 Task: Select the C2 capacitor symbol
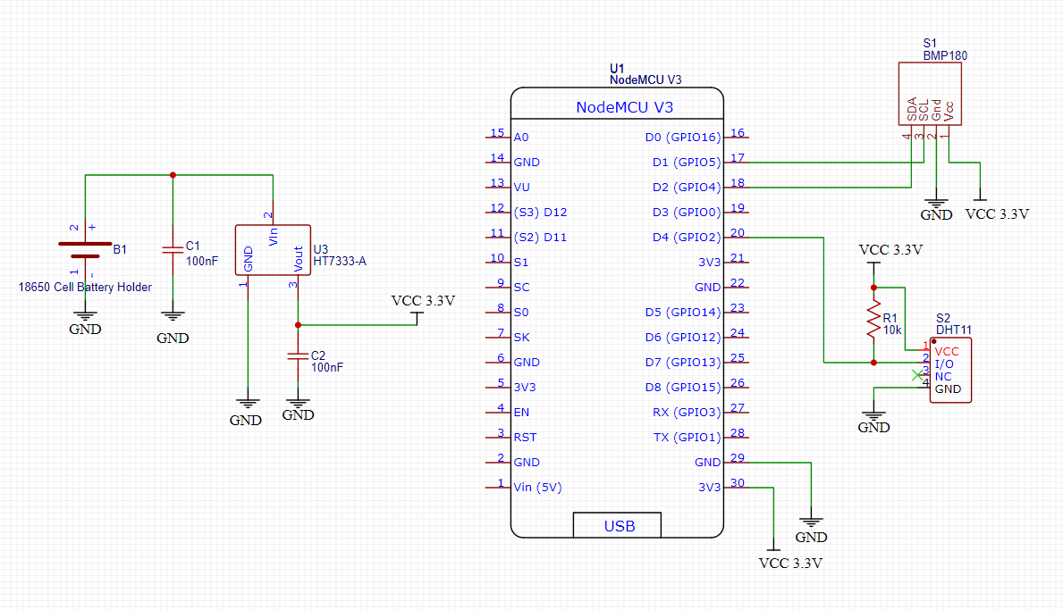(x=298, y=355)
